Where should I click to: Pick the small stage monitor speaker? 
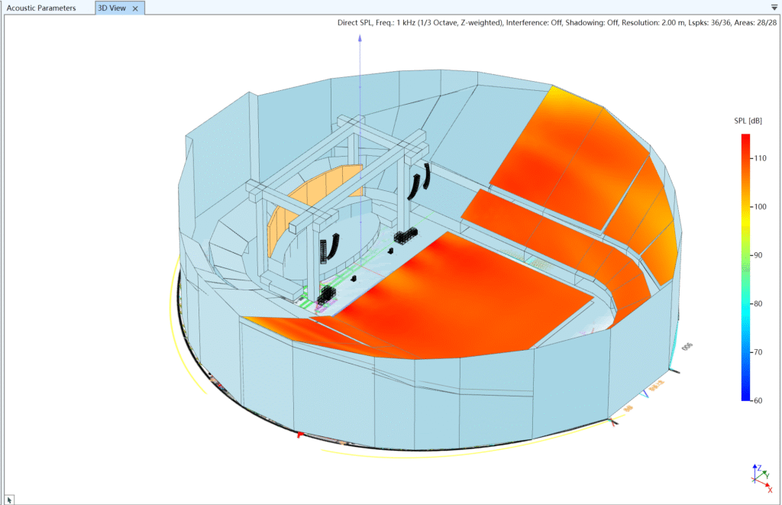(354, 278)
